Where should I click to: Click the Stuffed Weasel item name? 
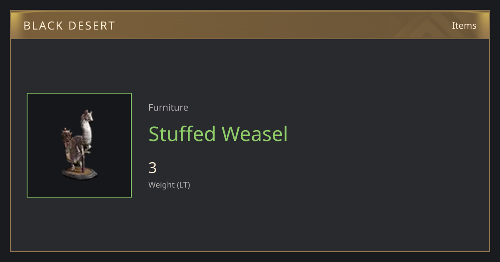(218, 134)
